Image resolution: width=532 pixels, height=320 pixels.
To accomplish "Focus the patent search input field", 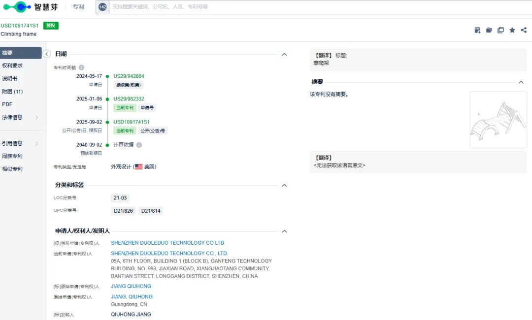I will click(x=320, y=7).
